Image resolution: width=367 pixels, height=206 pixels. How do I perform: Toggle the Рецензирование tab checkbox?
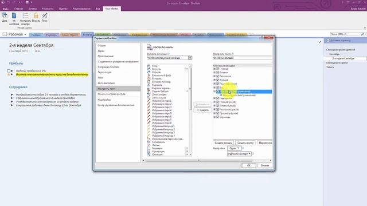[x=218, y=84]
